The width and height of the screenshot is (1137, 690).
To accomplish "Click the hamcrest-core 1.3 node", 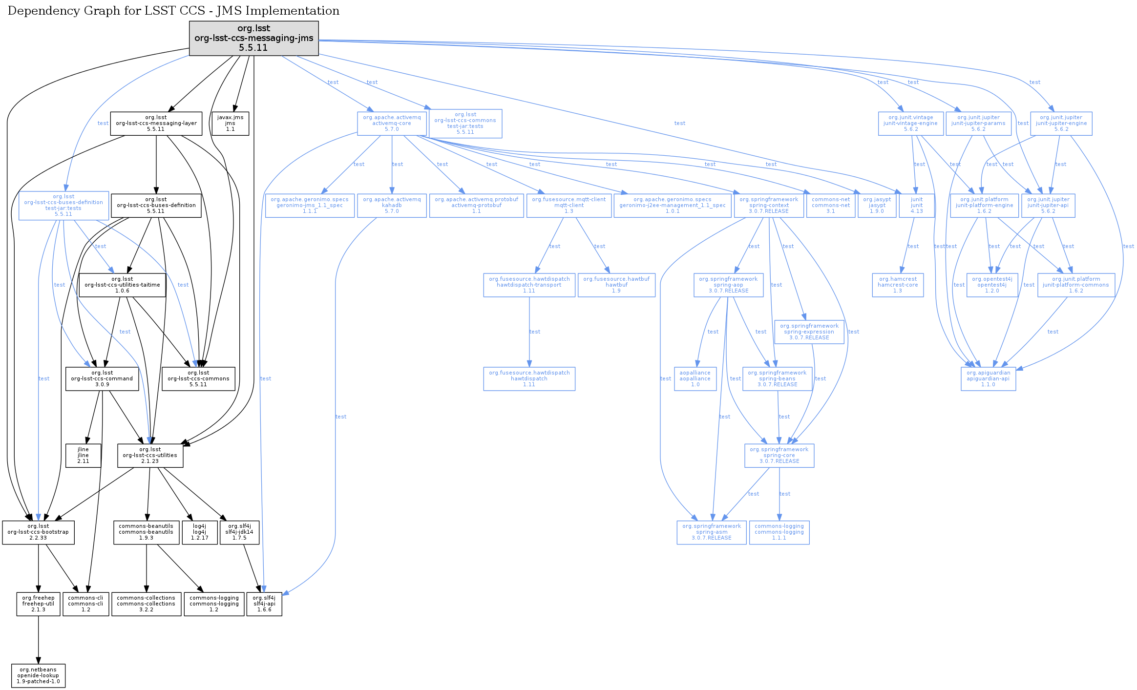I will pyautogui.click(x=898, y=285).
